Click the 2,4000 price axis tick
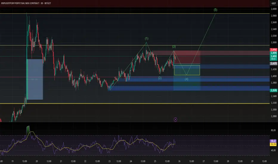Screen dimensions: 278x164 click(274, 76)
